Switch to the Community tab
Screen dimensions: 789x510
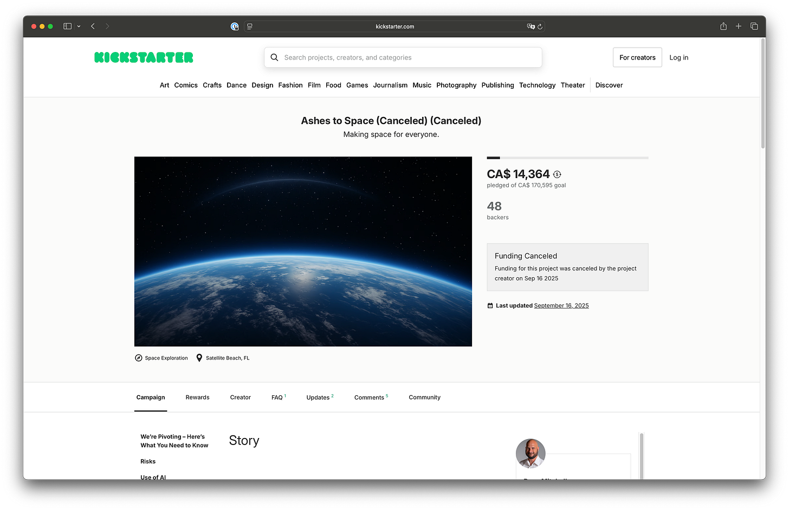pyautogui.click(x=424, y=397)
